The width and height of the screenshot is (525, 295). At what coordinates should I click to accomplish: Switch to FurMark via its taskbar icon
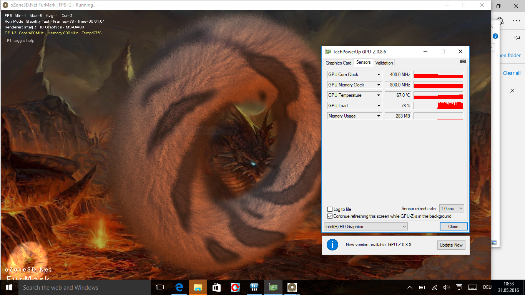coord(292,287)
